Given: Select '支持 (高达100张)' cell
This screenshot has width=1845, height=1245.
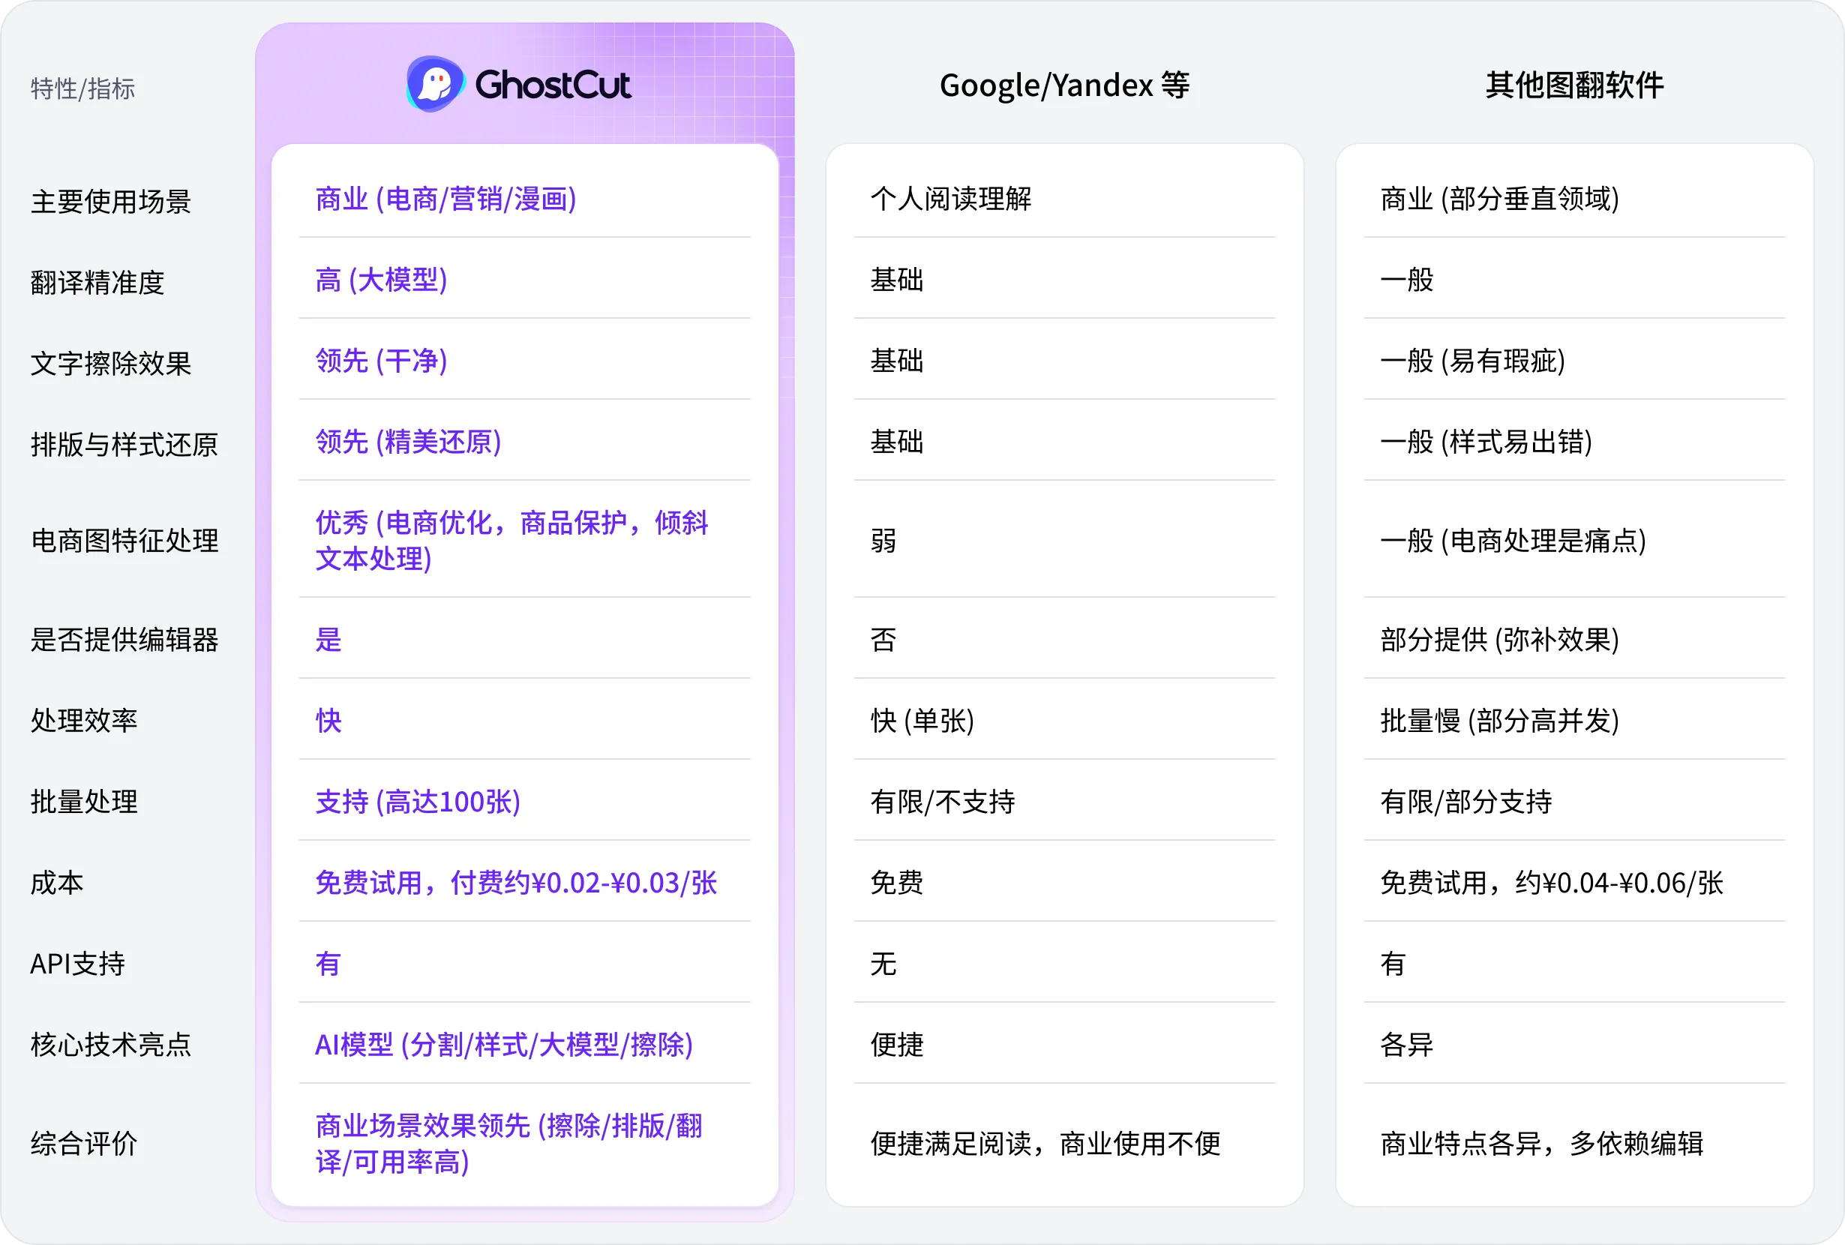Looking at the screenshot, I should pyautogui.click(x=418, y=802).
